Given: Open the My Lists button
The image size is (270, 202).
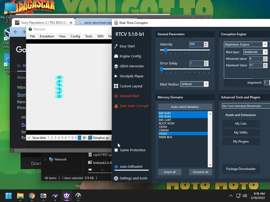Looking at the screenshot, I should click(241, 124).
